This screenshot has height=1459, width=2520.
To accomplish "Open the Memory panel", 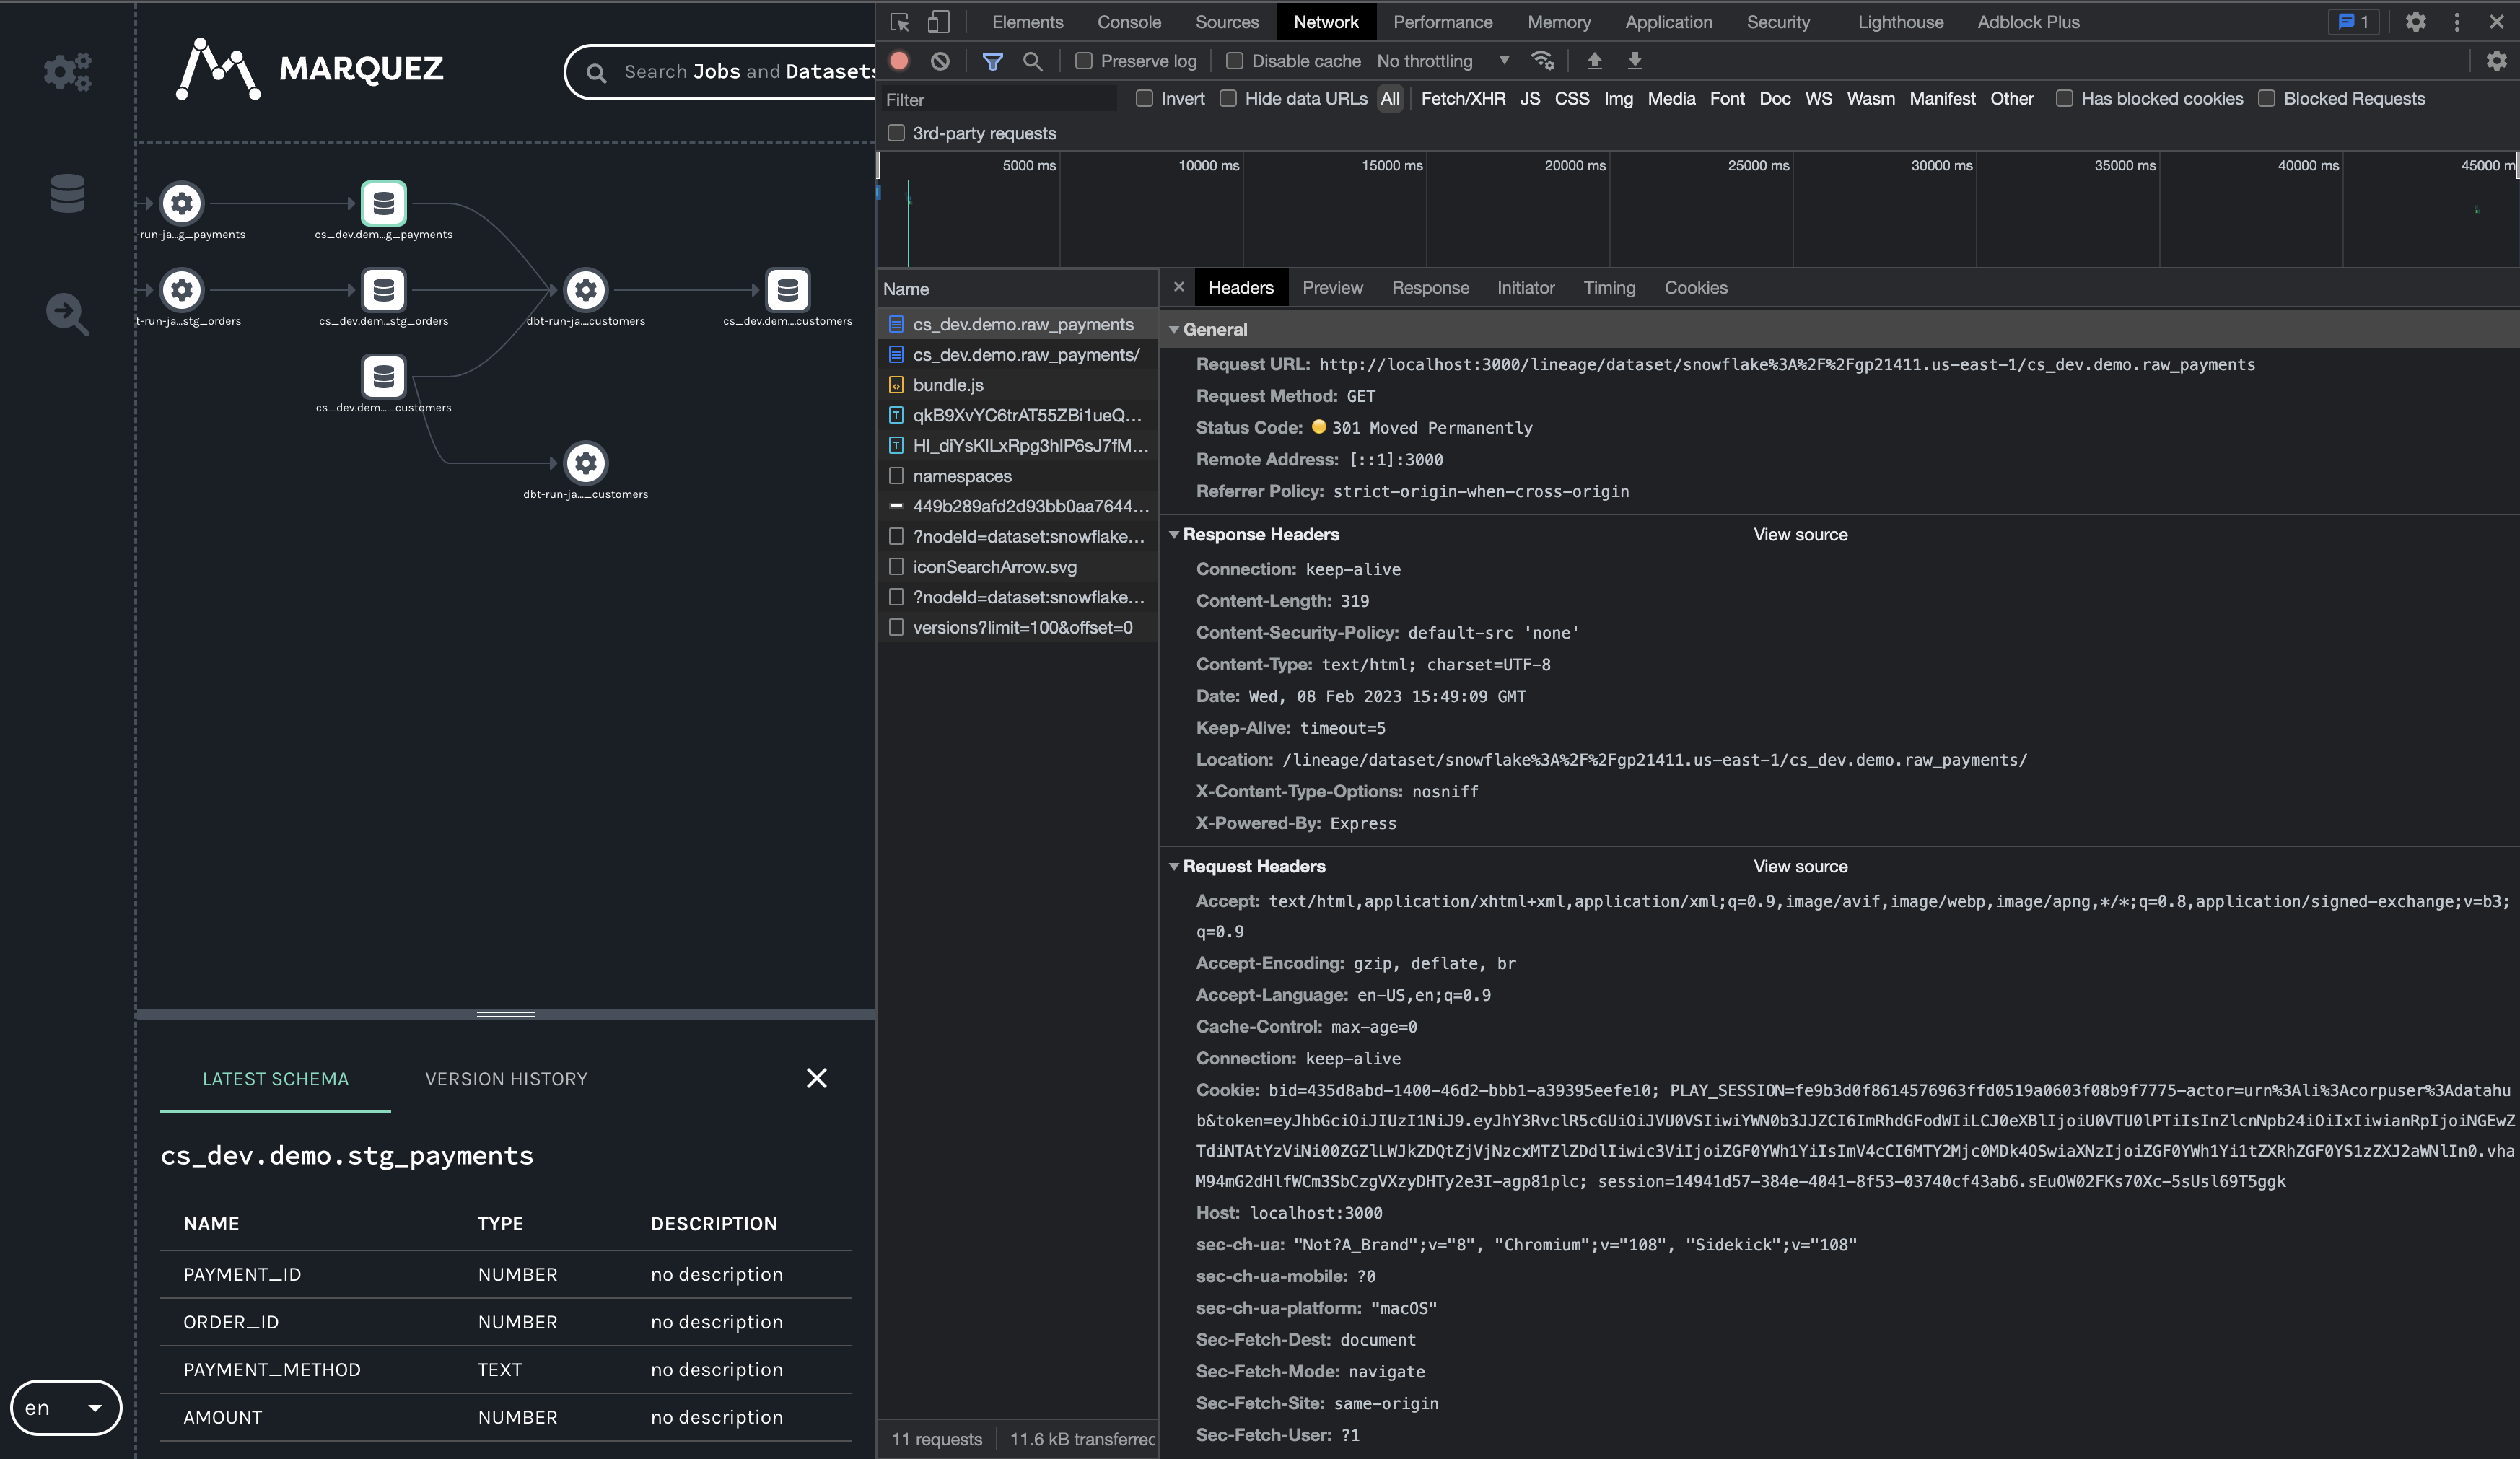I will click(x=1558, y=21).
